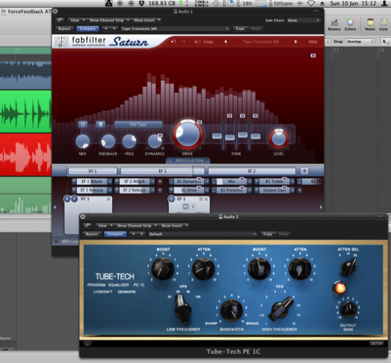The height and width of the screenshot is (363, 391).
Task: Click the link icon in Saturn window header
Action: [60, 20]
